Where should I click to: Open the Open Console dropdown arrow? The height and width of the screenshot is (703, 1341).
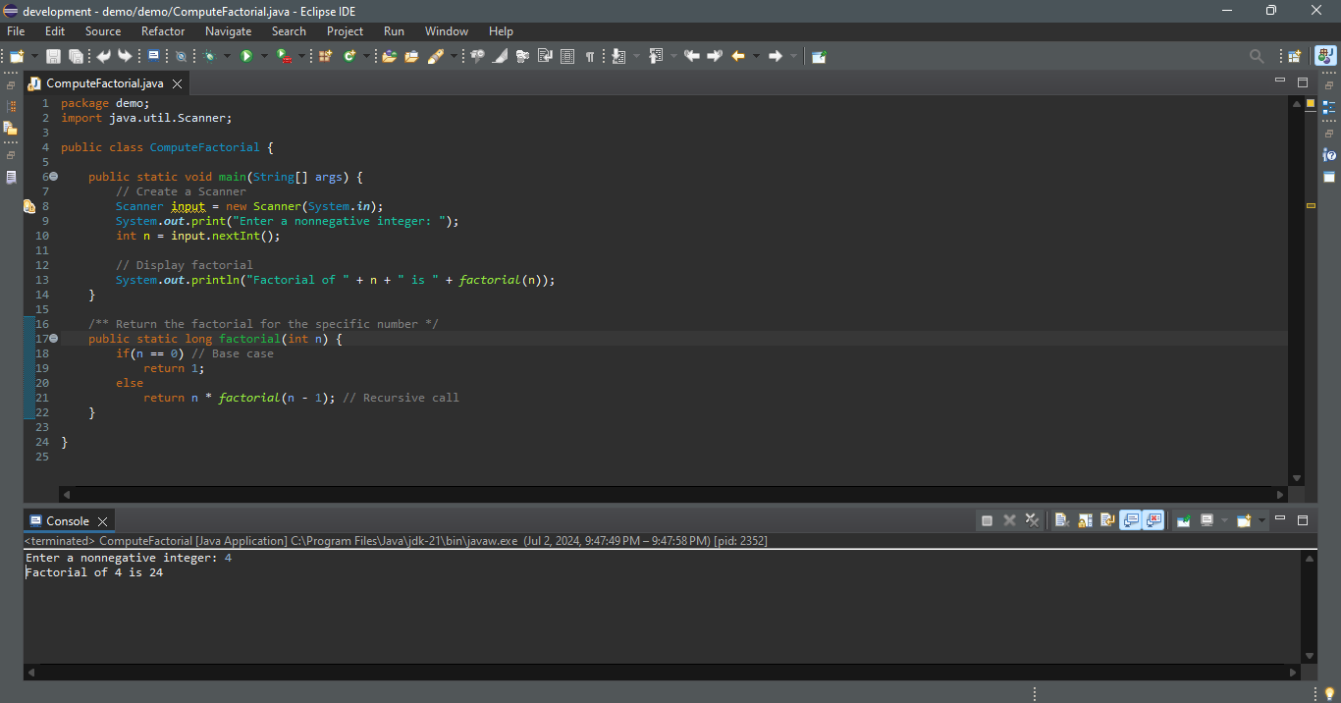coord(1261,520)
